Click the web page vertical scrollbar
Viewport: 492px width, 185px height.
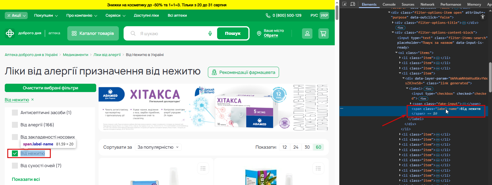tap(337, 12)
